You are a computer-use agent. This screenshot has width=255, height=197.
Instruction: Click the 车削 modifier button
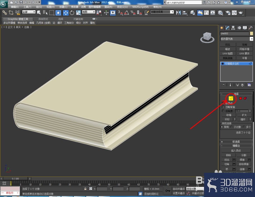245,45
